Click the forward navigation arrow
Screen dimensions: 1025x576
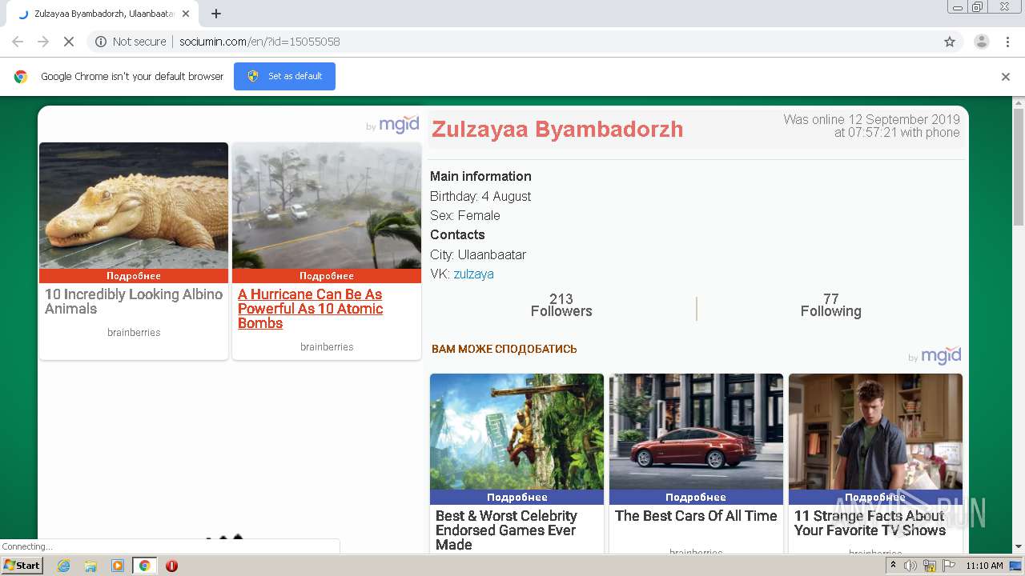[x=43, y=42]
